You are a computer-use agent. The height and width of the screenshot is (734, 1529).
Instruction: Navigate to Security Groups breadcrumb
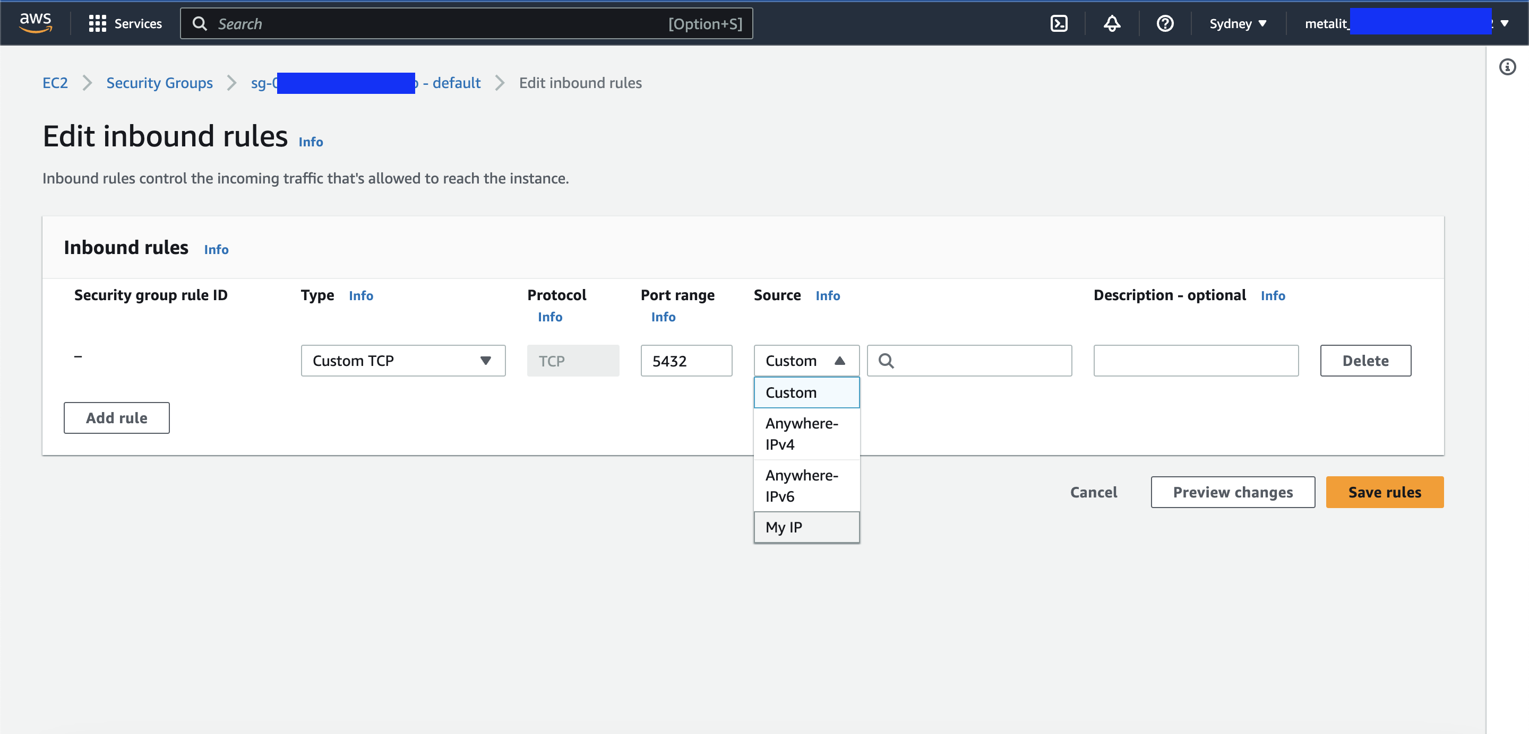[x=159, y=82]
